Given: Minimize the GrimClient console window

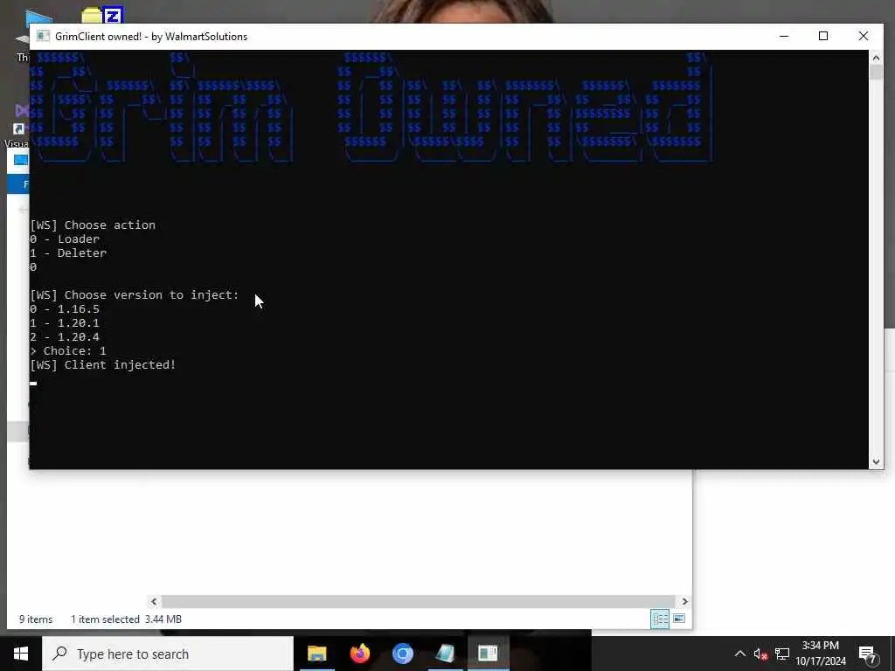Looking at the screenshot, I should 784,36.
